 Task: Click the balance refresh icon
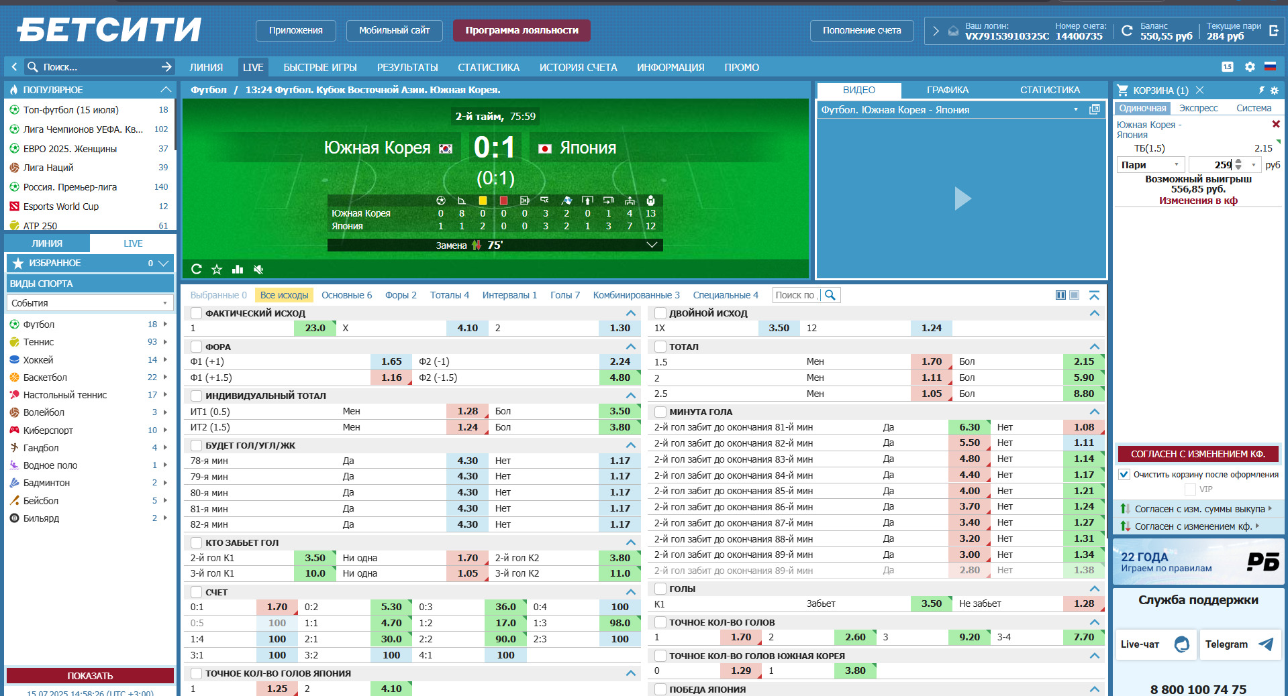click(1127, 31)
